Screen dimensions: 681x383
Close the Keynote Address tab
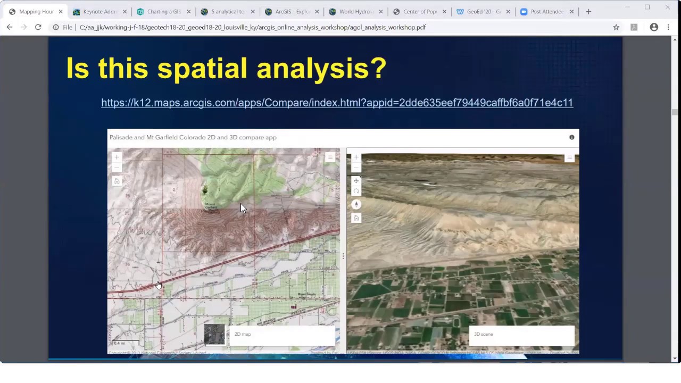pos(125,12)
